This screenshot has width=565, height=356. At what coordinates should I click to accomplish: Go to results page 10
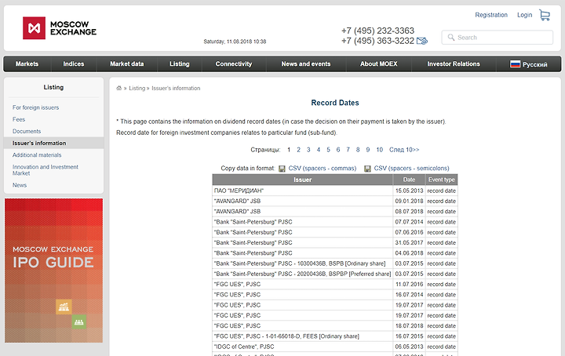pyautogui.click(x=380, y=150)
